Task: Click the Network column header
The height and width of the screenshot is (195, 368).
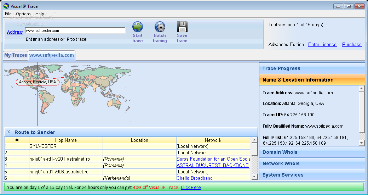Action: [213, 140]
